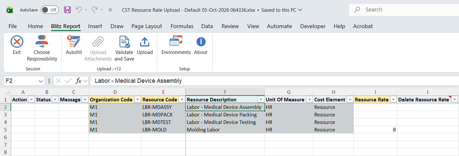Image resolution: width=459 pixels, height=156 pixels.
Task: Open the Resource Code filter dropdown
Action: (182, 99)
